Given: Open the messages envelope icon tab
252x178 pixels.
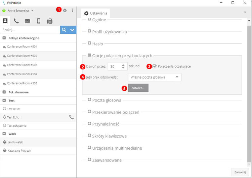Looking at the screenshot, I should point(27,21).
